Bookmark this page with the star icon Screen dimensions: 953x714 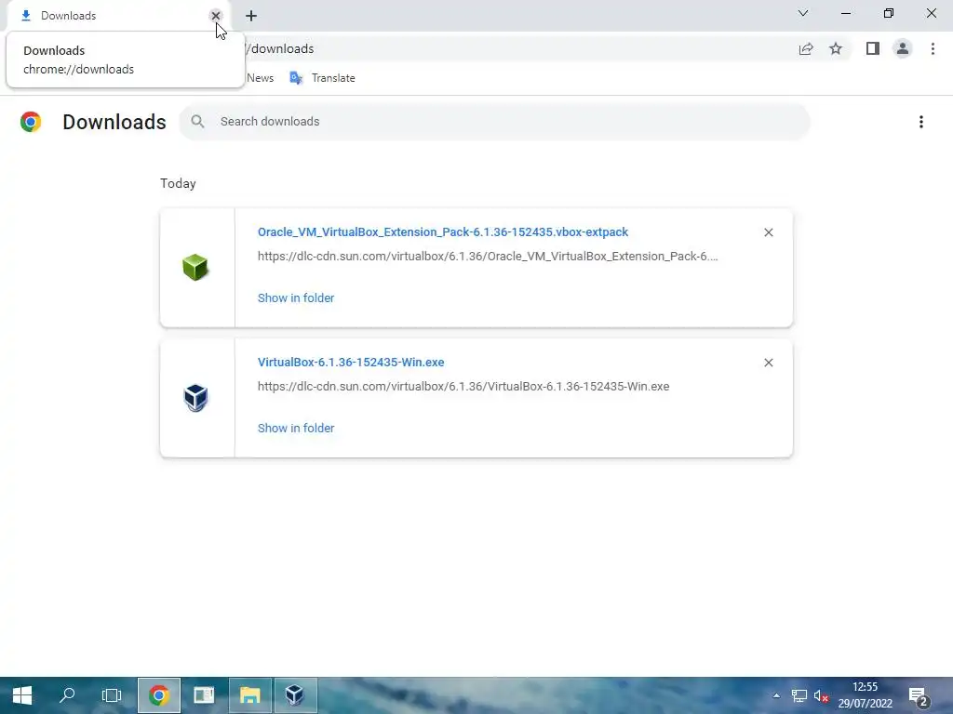point(836,48)
